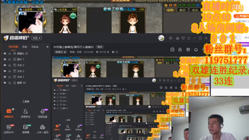Click the 修改 button next to stream title

[100, 47]
